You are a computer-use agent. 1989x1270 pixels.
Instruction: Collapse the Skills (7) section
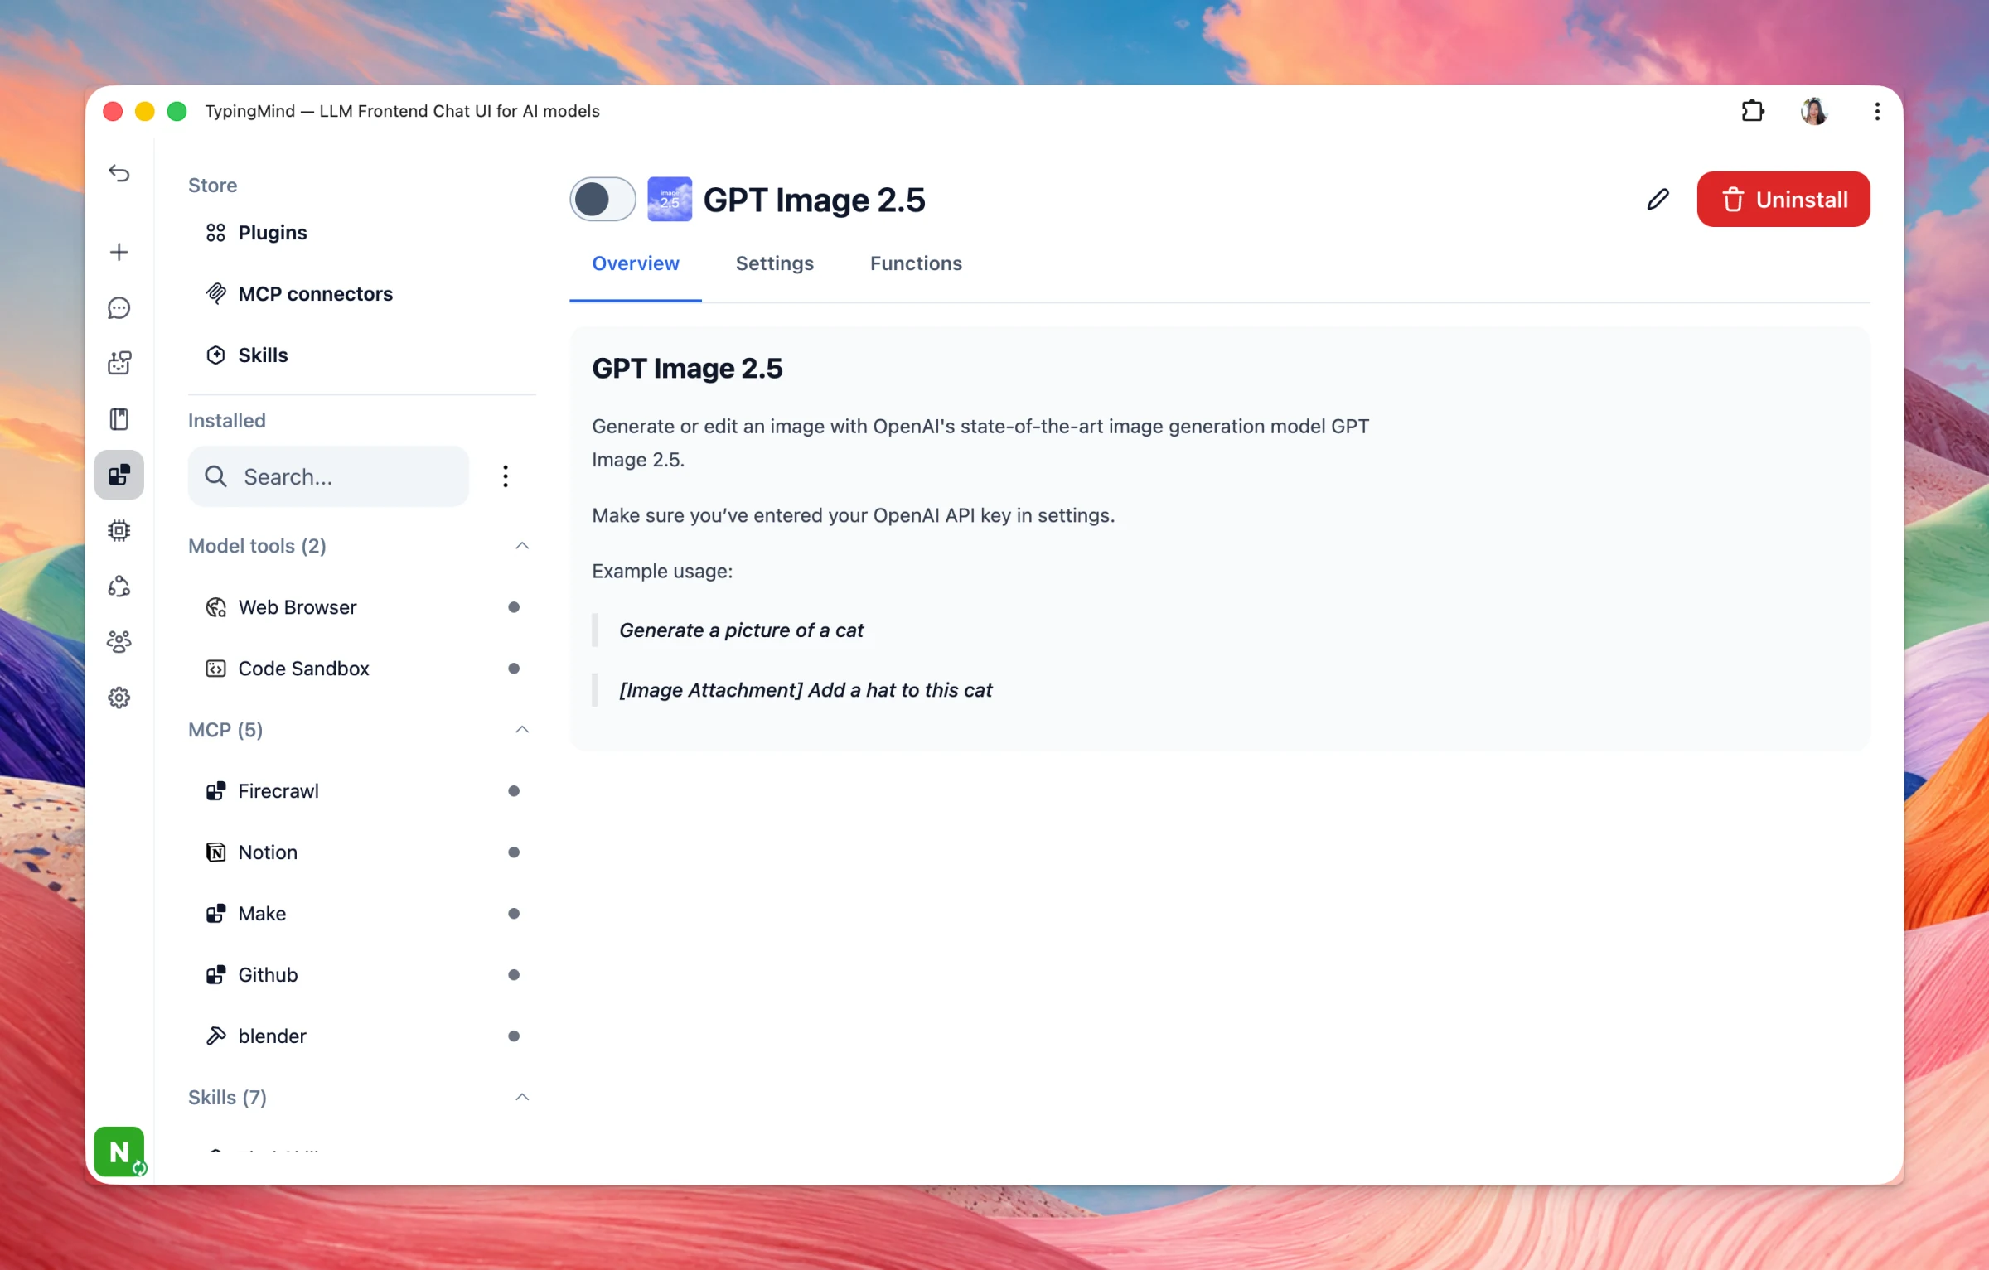click(x=522, y=1098)
